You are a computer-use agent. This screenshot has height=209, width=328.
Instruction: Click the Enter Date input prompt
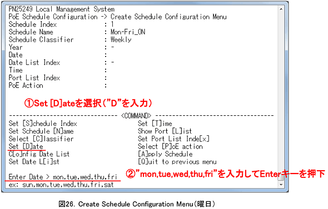(63, 177)
